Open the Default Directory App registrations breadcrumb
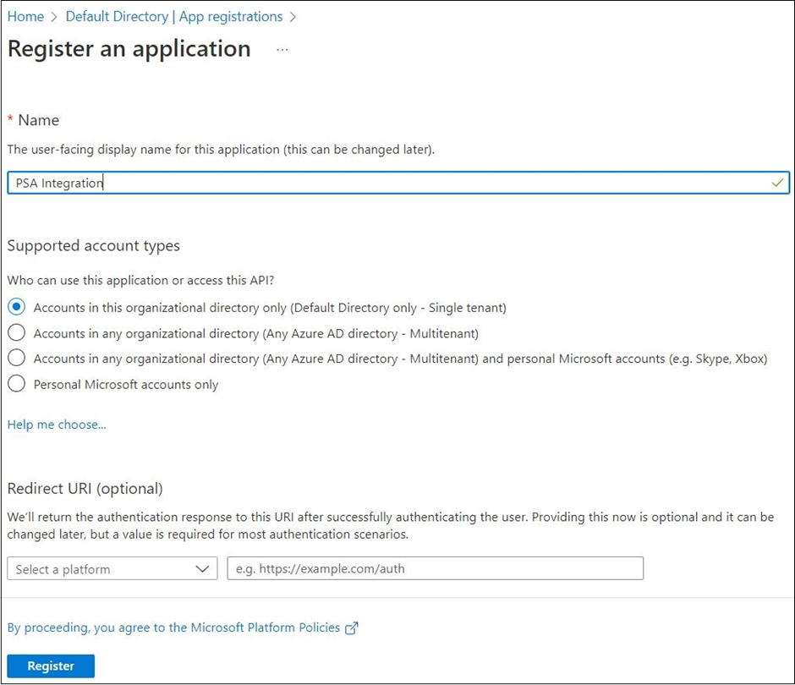795x685 pixels. [174, 17]
